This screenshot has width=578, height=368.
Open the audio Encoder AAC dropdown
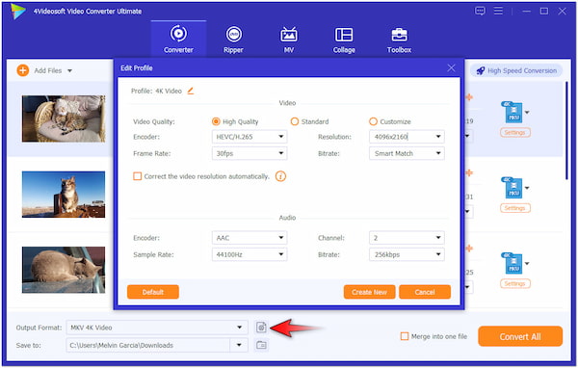click(x=250, y=238)
